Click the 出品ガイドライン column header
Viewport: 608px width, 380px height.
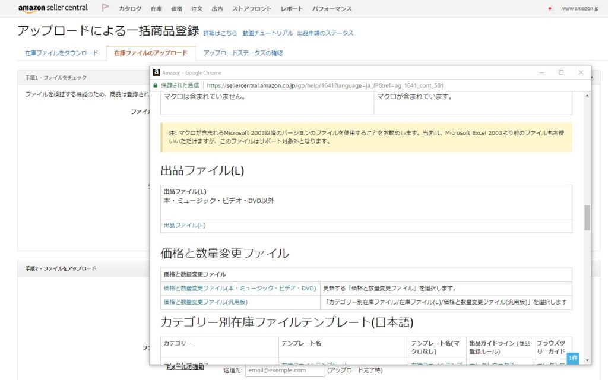pos(499,347)
